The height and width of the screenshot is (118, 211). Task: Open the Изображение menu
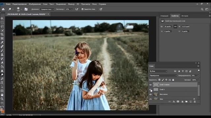click(35, 4)
